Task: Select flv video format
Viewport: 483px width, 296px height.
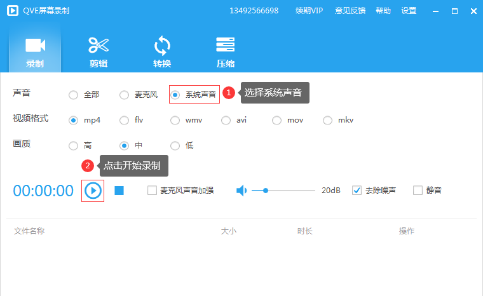Action: [x=124, y=120]
